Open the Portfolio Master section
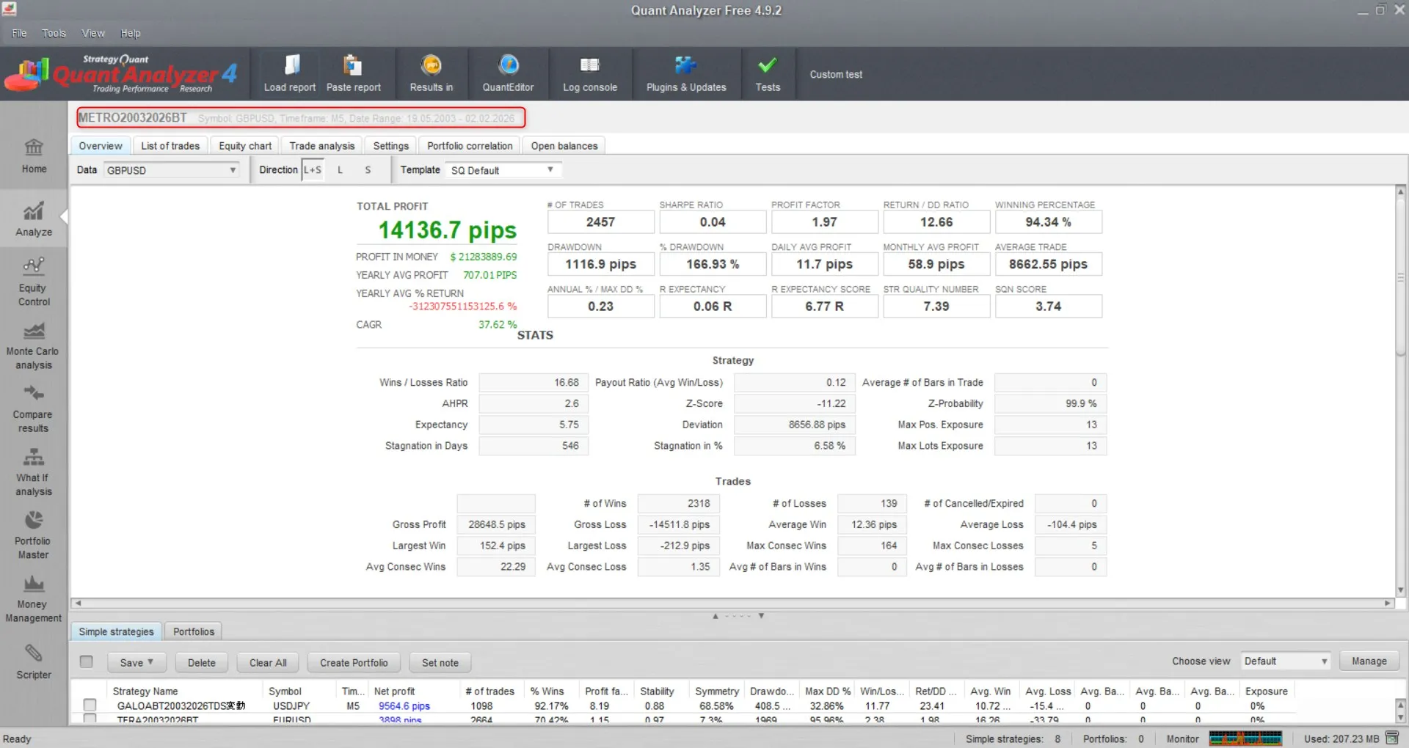This screenshot has height=748, width=1409. pos(34,536)
